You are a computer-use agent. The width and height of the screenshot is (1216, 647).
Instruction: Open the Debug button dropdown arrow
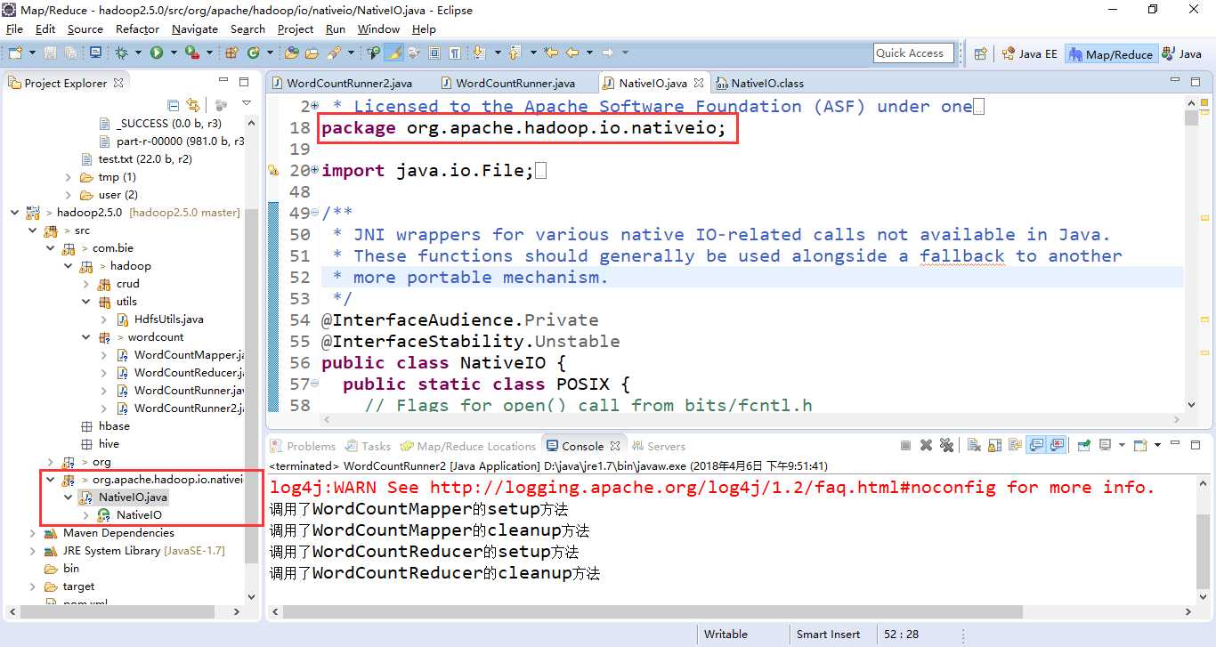[x=137, y=53]
